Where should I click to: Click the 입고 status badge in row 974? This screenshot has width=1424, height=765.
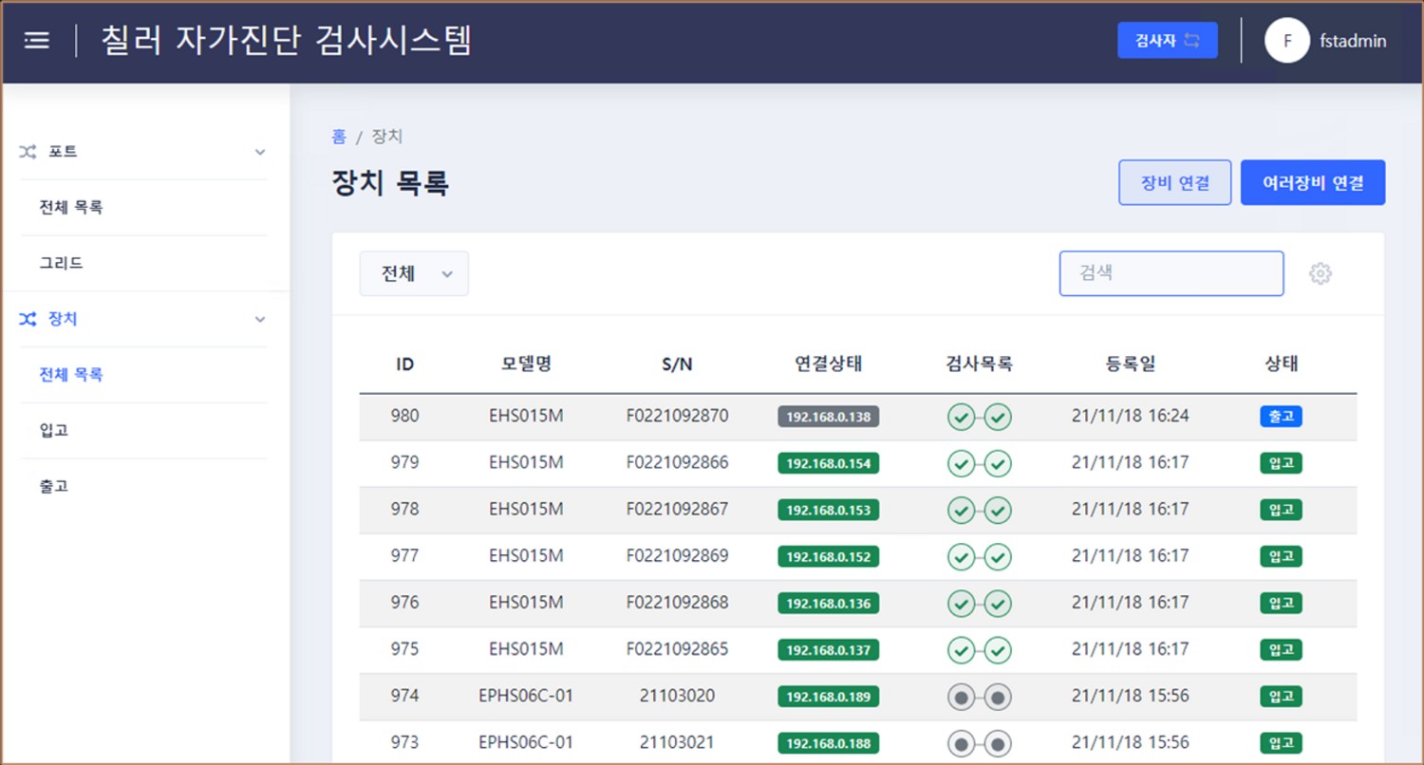pyautogui.click(x=1282, y=696)
